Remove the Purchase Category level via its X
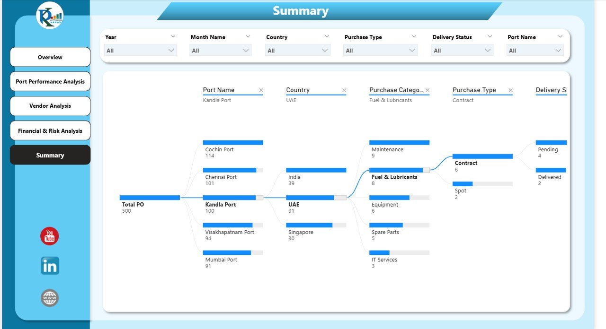The height and width of the screenshot is (329, 606). [428, 90]
